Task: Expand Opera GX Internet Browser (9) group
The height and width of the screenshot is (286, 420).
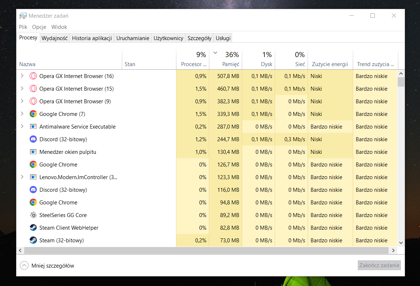Action: click(x=22, y=101)
